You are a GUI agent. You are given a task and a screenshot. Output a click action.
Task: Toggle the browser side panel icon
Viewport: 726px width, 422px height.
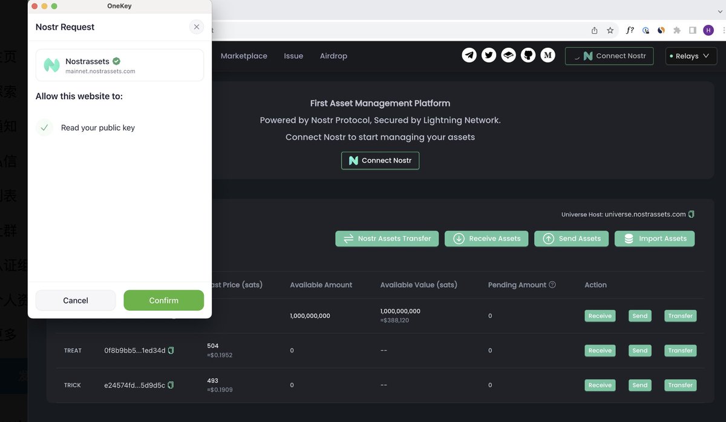[x=693, y=30]
